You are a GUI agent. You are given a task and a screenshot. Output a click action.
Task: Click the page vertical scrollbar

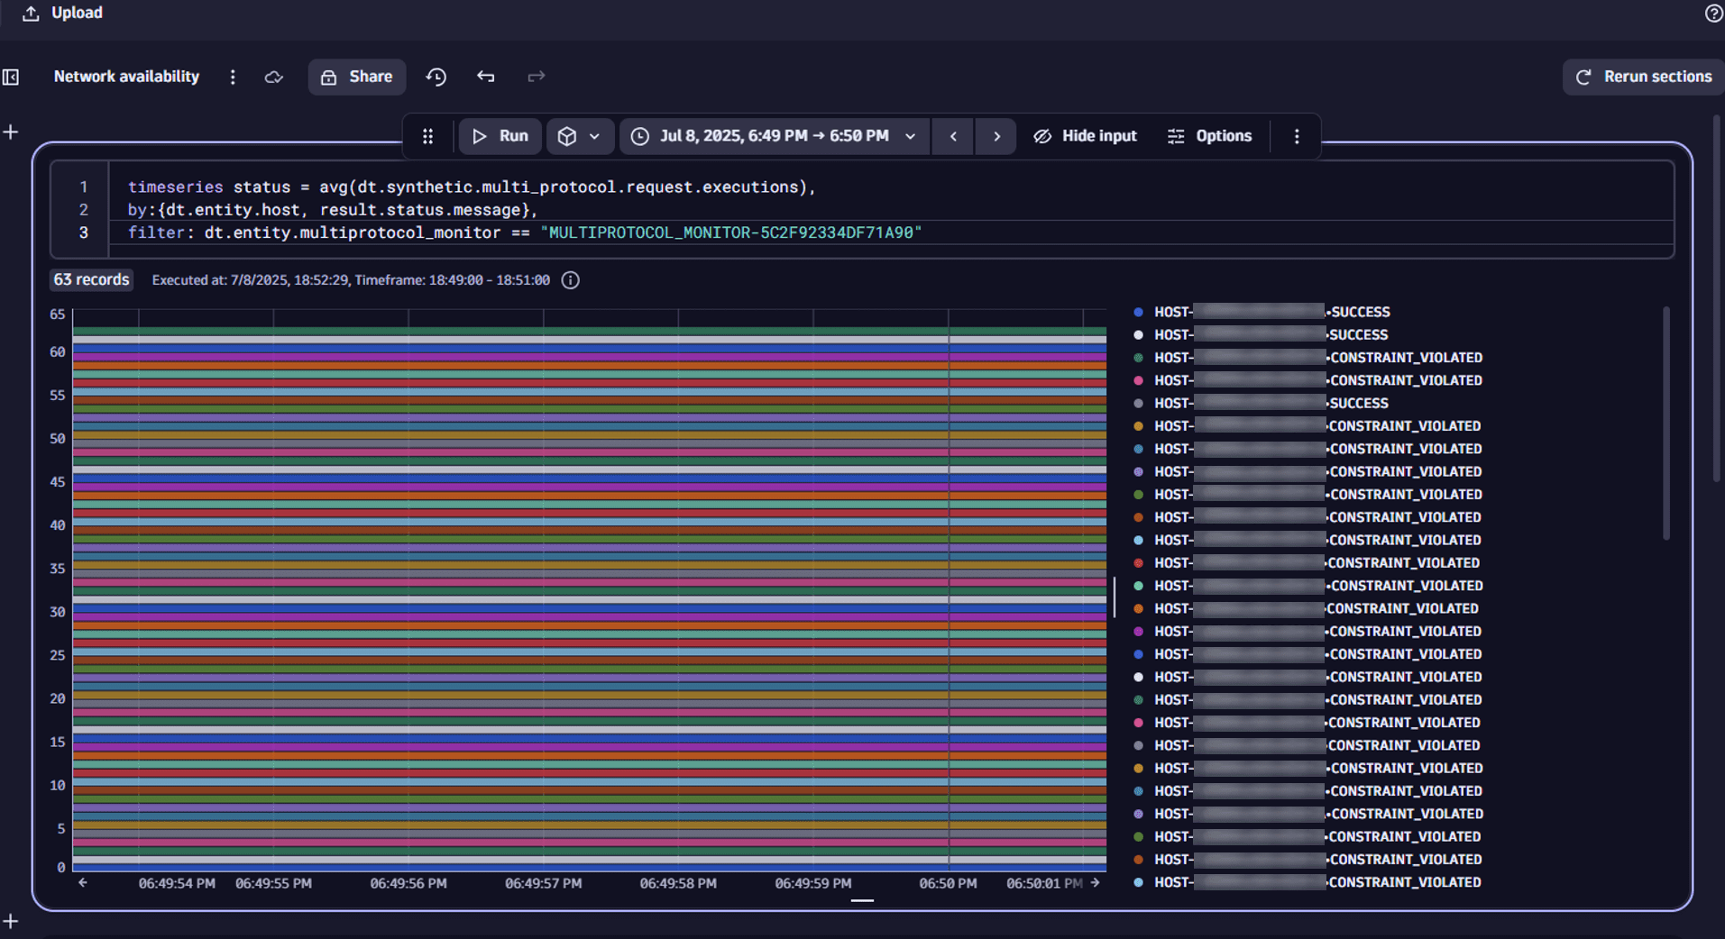[x=1719, y=299]
